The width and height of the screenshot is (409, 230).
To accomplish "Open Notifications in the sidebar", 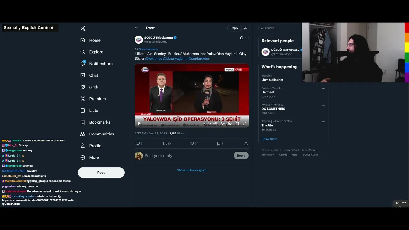I will 97,64.
